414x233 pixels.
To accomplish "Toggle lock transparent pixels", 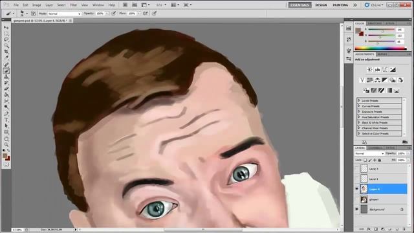I will [x=365, y=160].
